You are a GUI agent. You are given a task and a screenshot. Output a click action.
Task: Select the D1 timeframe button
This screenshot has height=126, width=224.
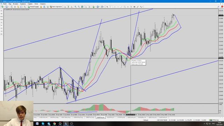tap(1, 28)
